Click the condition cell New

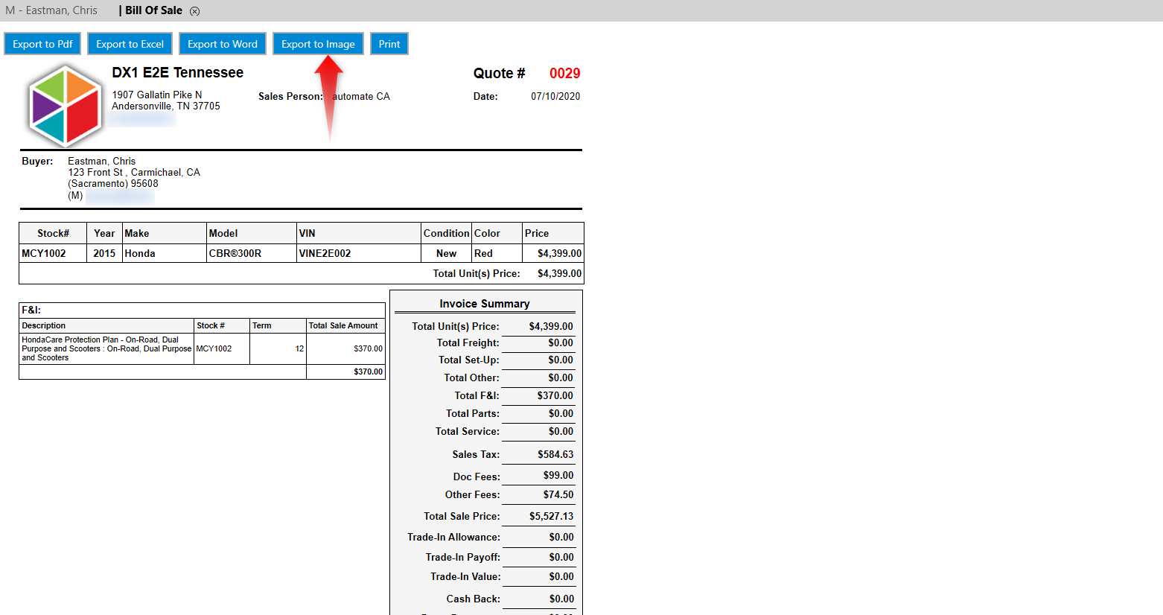[x=447, y=253]
